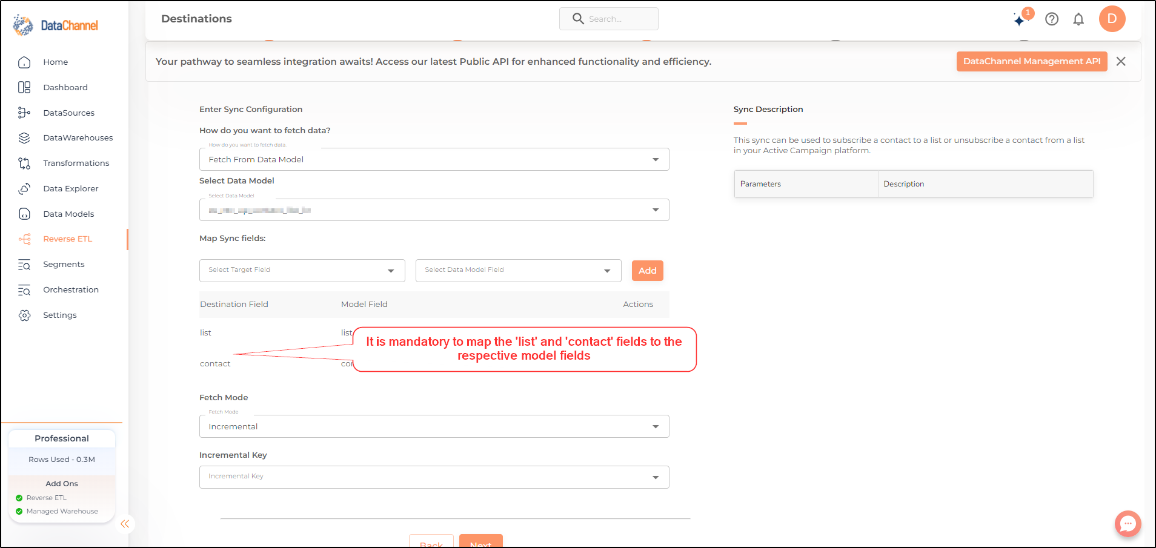Expand the Select Data Model dropdown

click(434, 210)
